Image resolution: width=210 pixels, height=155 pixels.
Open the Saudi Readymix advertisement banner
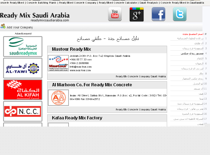[23, 46]
